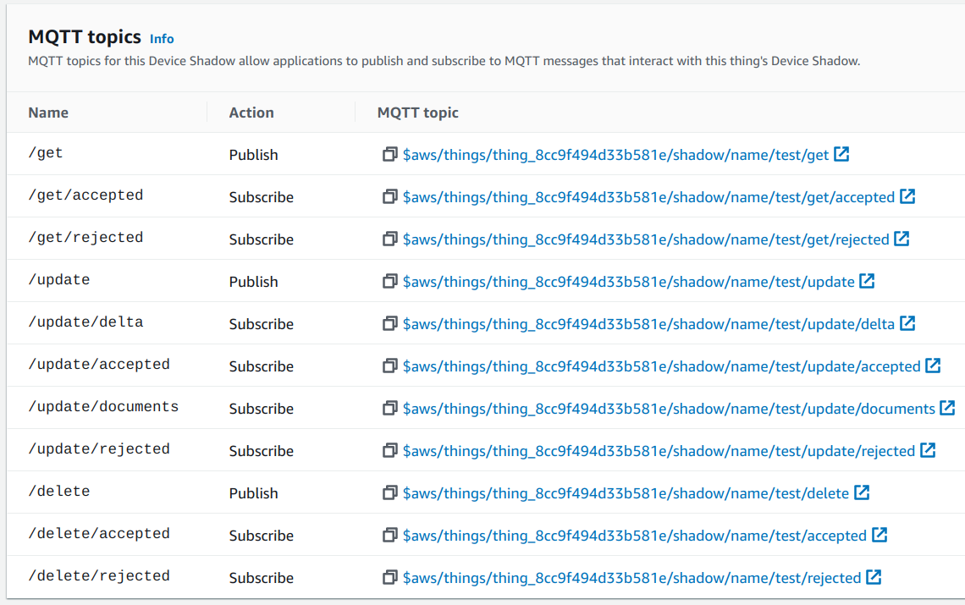Click the Action column header
This screenshot has height=605, width=965.
pos(251,113)
